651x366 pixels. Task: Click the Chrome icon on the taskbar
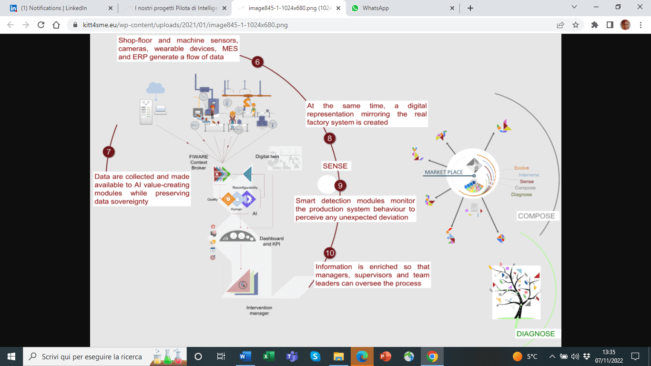click(432, 356)
